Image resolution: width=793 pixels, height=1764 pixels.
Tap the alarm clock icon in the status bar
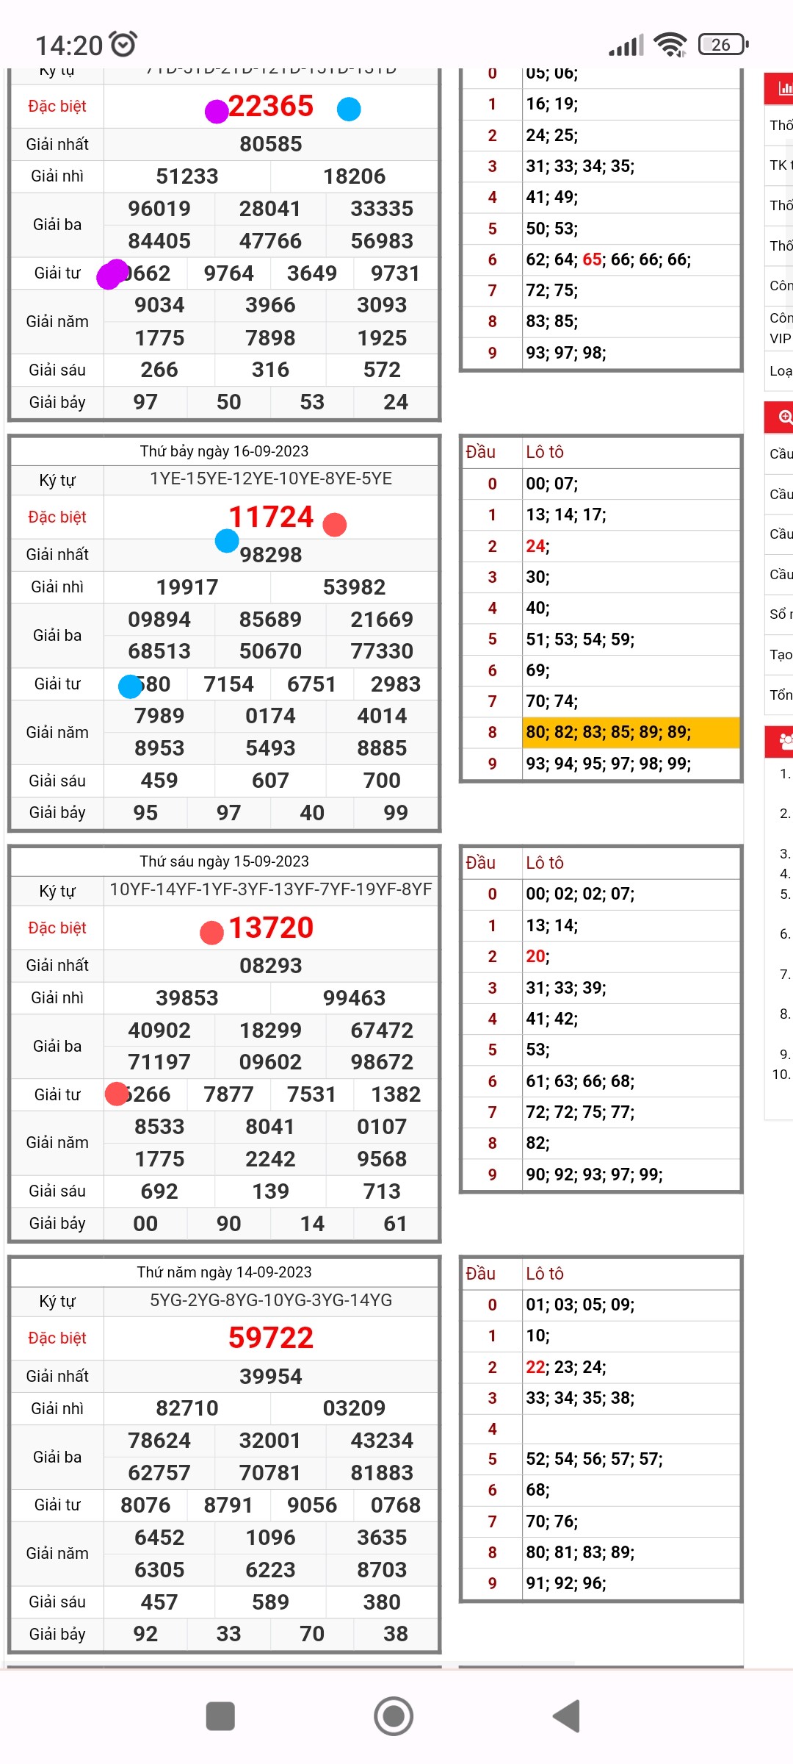click(123, 44)
